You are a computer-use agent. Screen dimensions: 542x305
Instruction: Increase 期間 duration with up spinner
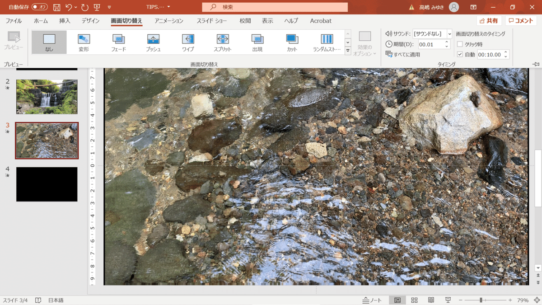[x=447, y=42]
